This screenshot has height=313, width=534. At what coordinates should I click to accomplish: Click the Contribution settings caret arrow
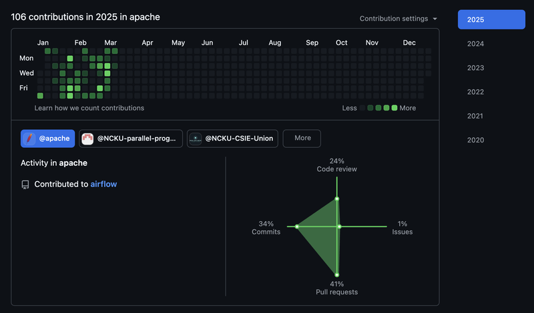435,19
